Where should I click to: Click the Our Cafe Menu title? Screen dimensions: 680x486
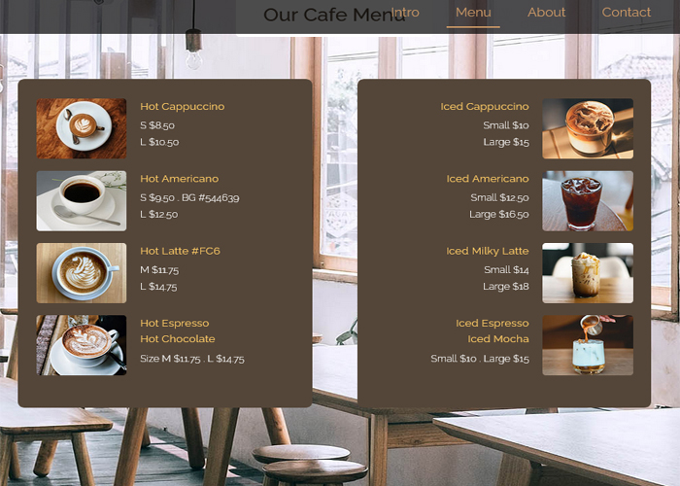coord(334,15)
